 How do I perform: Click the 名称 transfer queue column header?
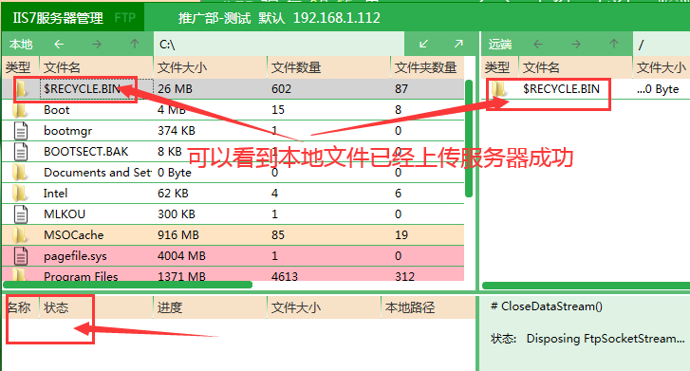[19, 307]
